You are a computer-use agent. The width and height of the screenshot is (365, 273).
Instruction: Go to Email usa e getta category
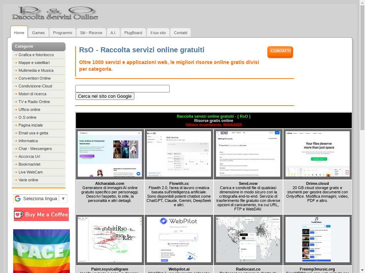pos(38,133)
